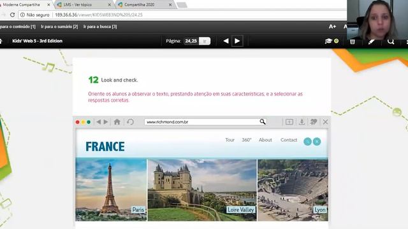Open Ir para a busca [3] link
408x229 pixels.
pyautogui.click(x=100, y=27)
